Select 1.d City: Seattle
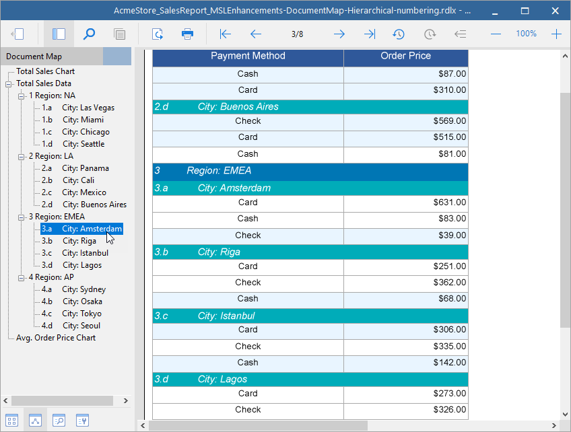Image resolution: width=571 pixels, height=432 pixels. pyautogui.click(x=73, y=144)
